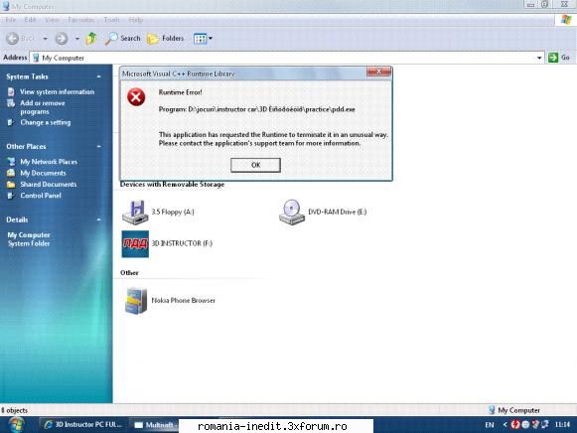The height and width of the screenshot is (433, 577).
Task: Open the Search toolbar button
Action: (x=122, y=39)
